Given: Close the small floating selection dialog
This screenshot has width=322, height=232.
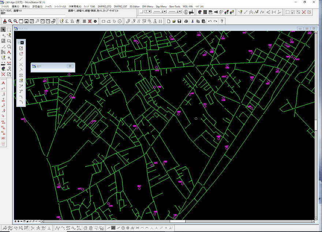Looking at the screenshot, I should click(70, 66).
